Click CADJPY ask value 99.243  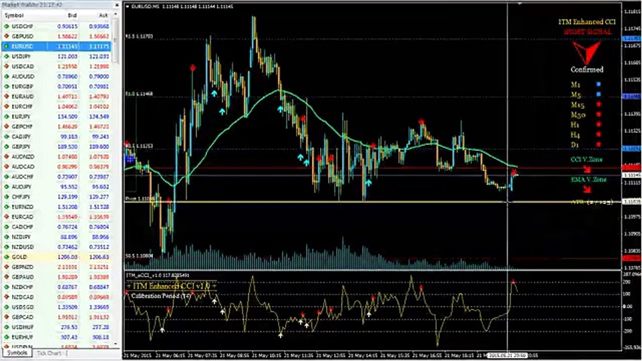(101, 137)
